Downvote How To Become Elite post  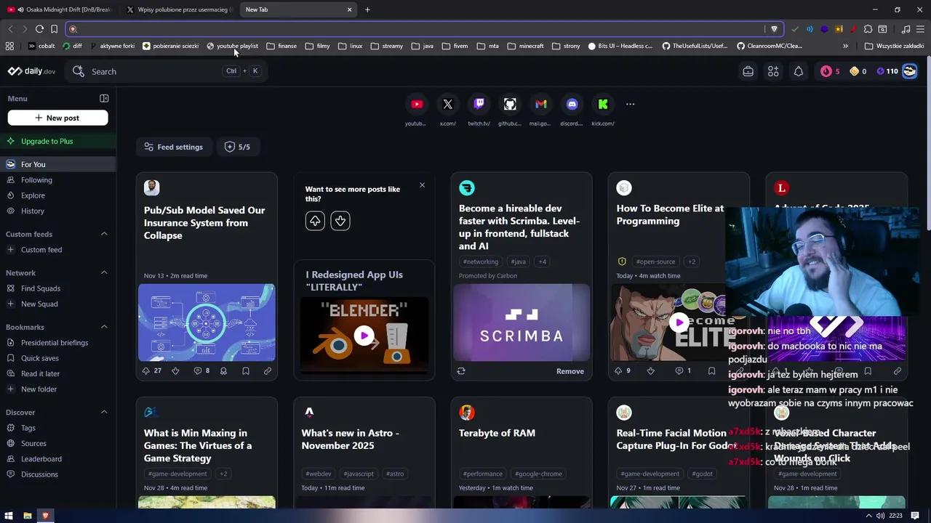coord(651,370)
